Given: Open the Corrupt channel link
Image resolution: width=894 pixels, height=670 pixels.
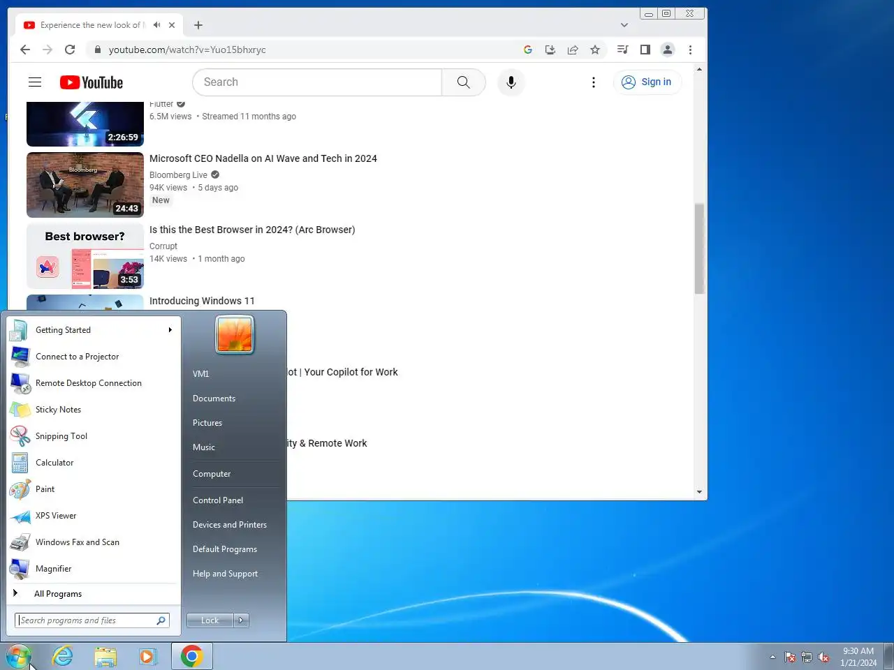Looking at the screenshot, I should click(163, 246).
